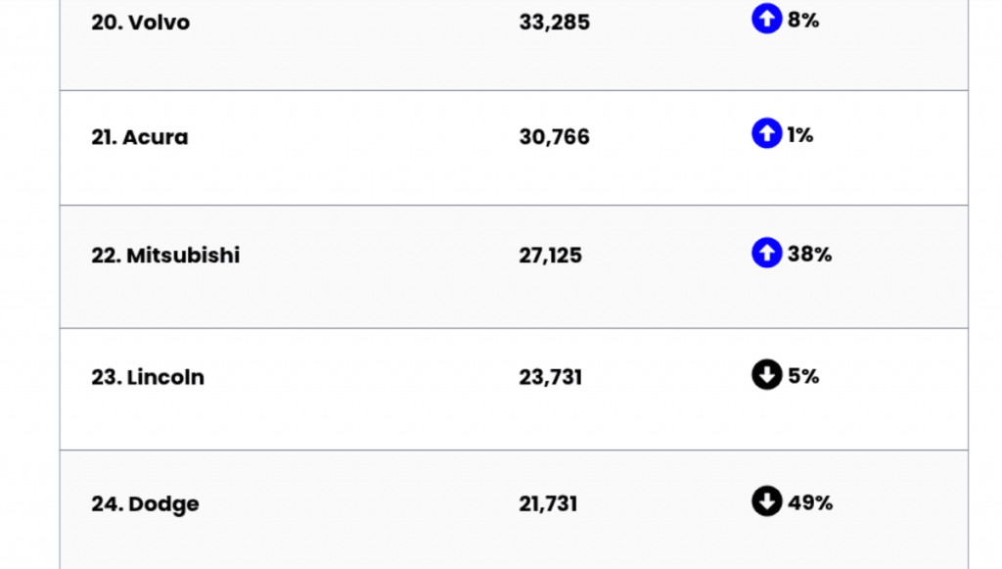
Task: Click the black down arrow beside Dodge's 49%
Action: tap(766, 501)
